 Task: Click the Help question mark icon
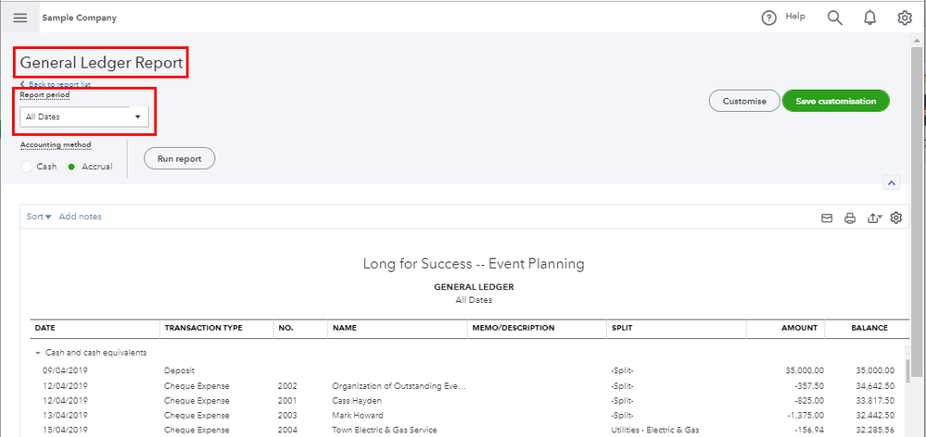click(x=768, y=18)
